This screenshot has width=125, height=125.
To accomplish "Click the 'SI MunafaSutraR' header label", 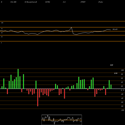I will tap(31, 2).
